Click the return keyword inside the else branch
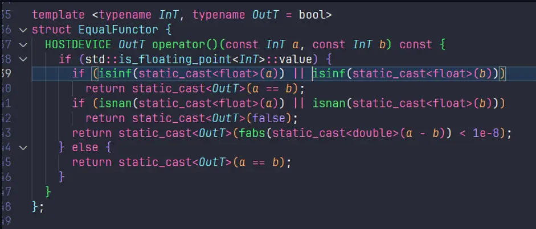 92,162
